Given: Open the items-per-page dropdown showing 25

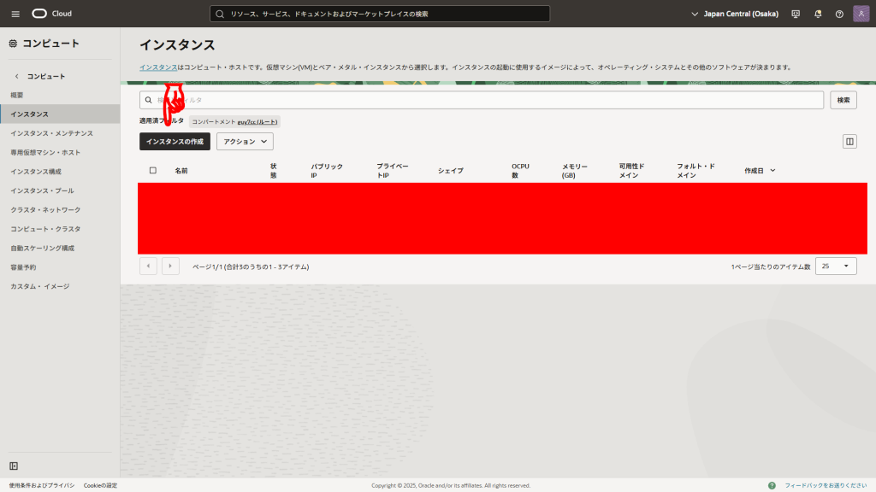Looking at the screenshot, I should point(836,266).
